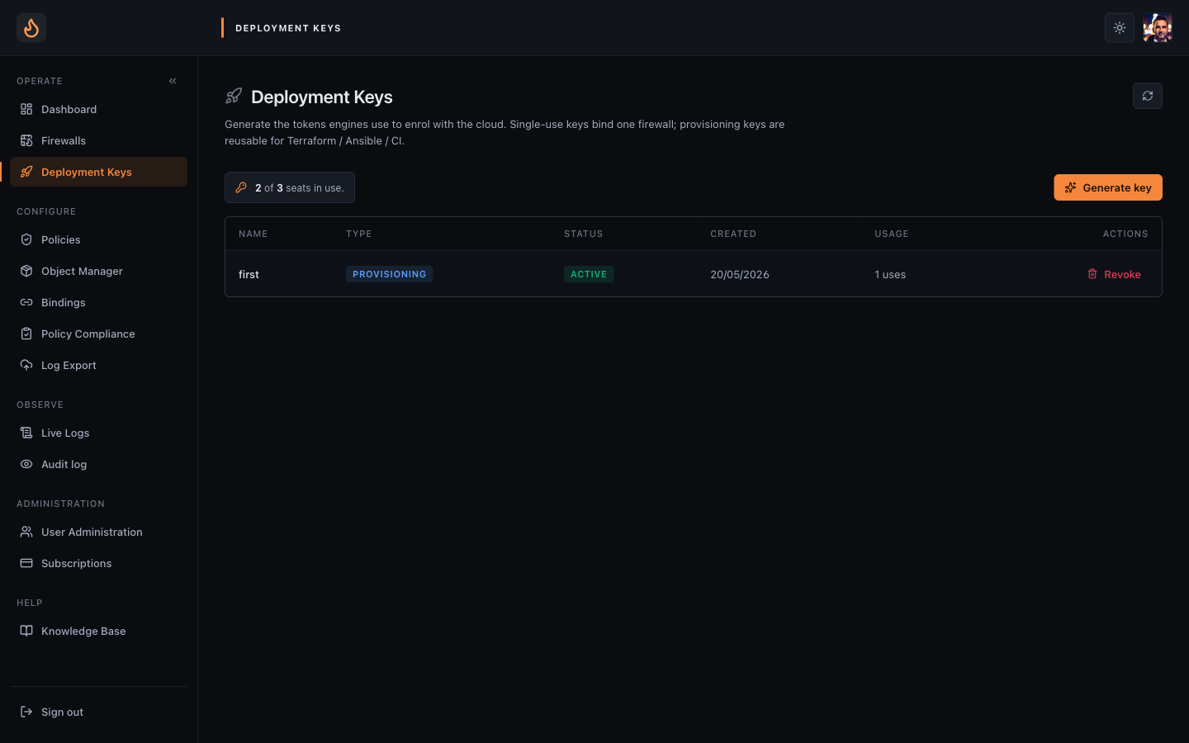Click the Firewalls sidebar icon
The image size is (1189, 743).
pyautogui.click(x=26, y=140)
